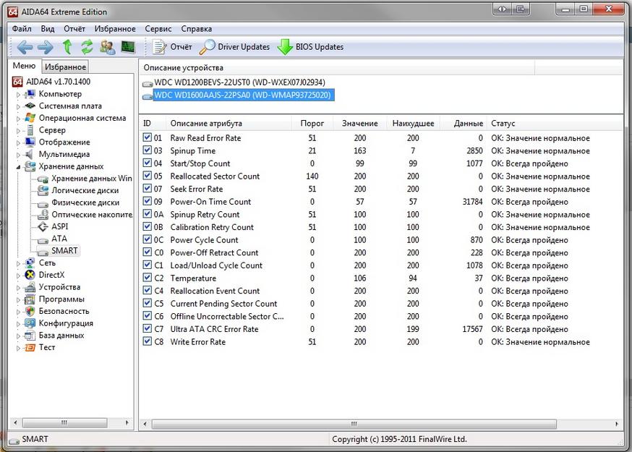Expand the Тест tree node
Screen dimensions: 632x452
click(18, 348)
